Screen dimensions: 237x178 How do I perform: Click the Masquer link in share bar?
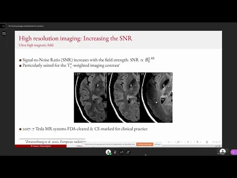tap(158, 144)
